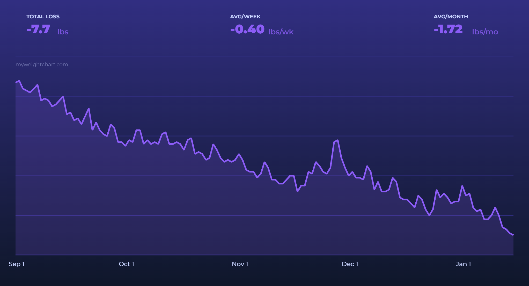This screenshot has height=286, width=529.
Task: Click the Nov 1 axis label
Action: click(x=240, y=264)
